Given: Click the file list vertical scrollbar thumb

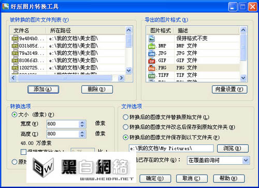Looking at the screenshot, I should (128, 41).
